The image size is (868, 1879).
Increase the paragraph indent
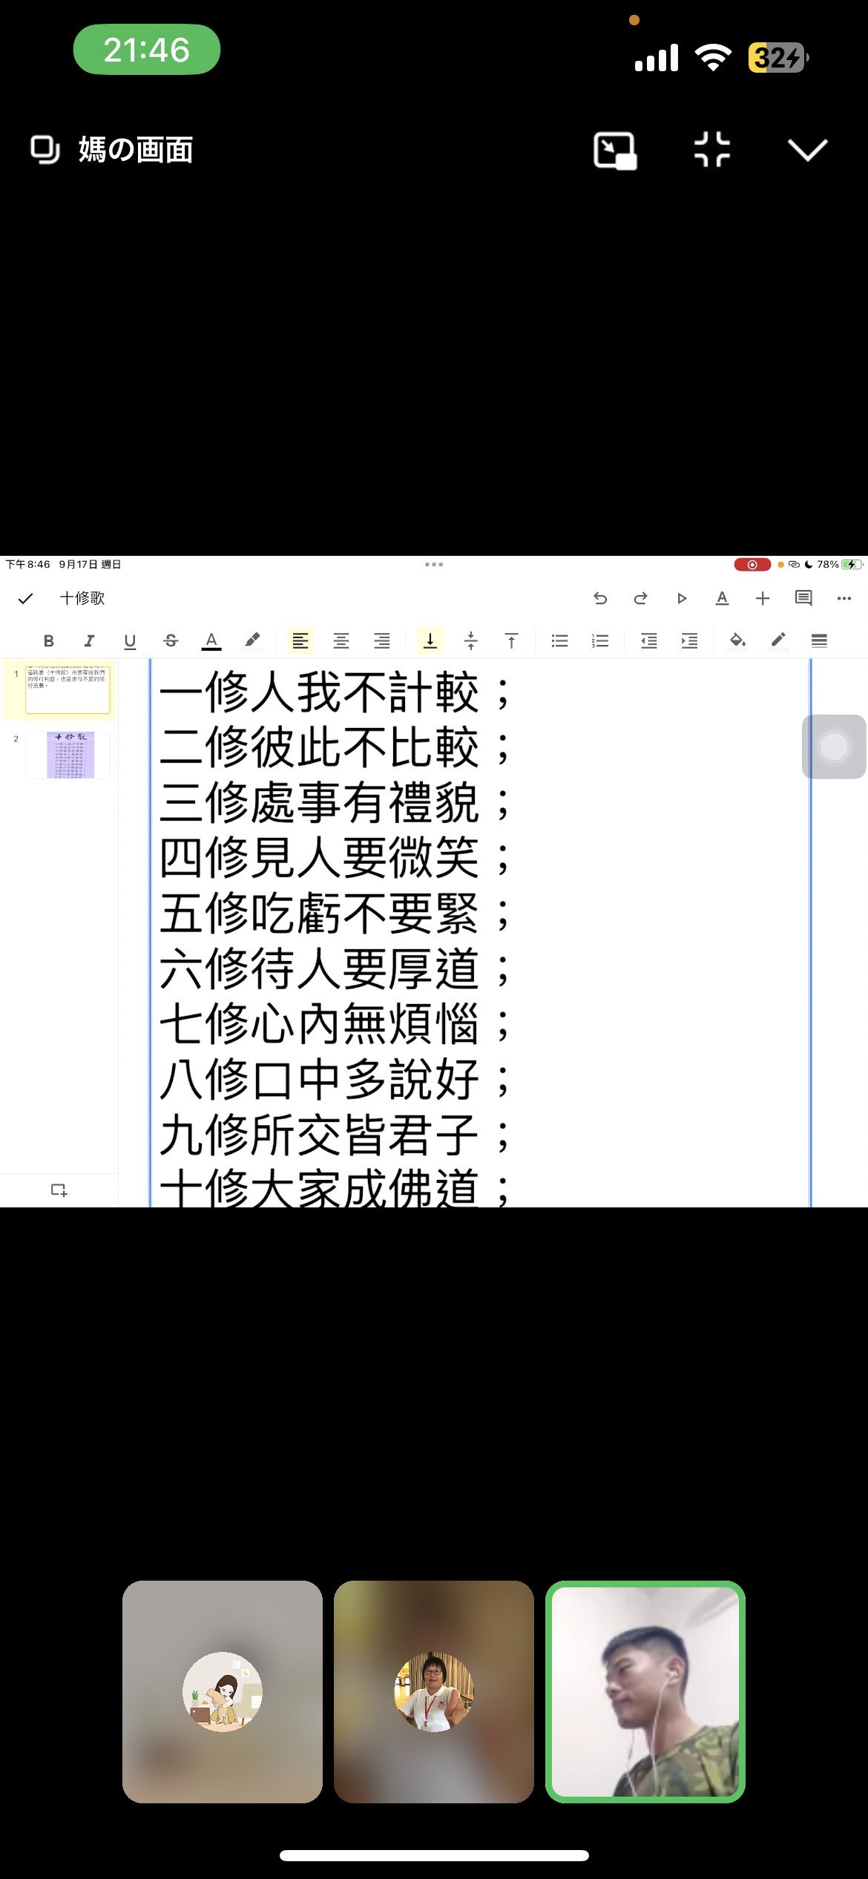tap(689, 641)
